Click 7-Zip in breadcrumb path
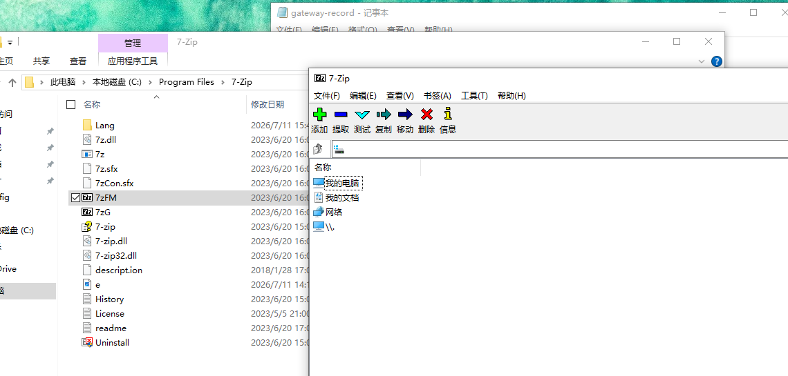Image resolution: width=788 pixels, height=376 pixels. 242,81
